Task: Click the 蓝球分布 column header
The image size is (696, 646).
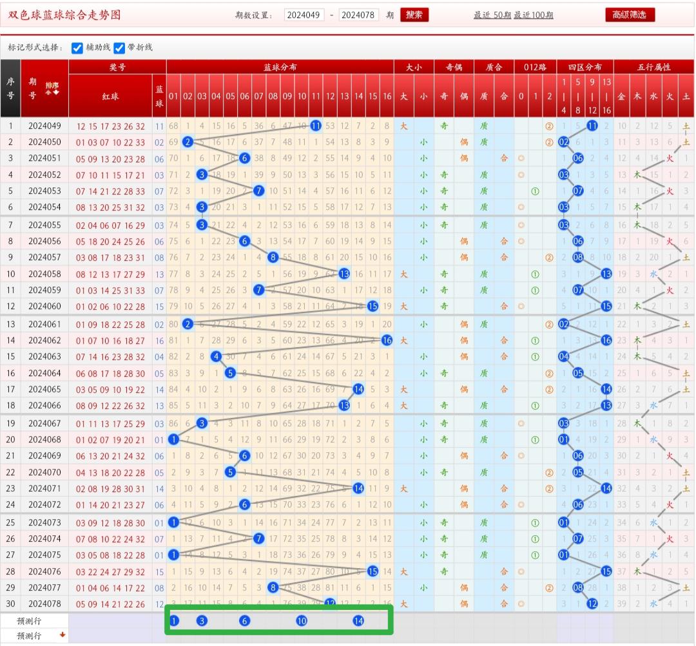Action: (x=280, y=67)
